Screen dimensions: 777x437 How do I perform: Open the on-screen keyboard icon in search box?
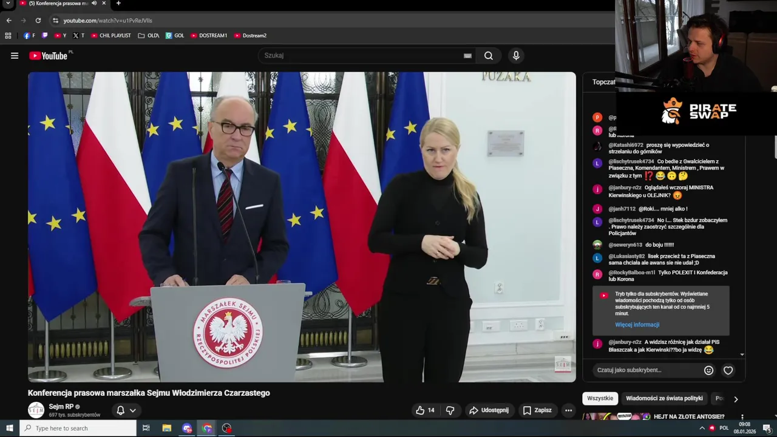pyautogui.click(x=467, y=56)
